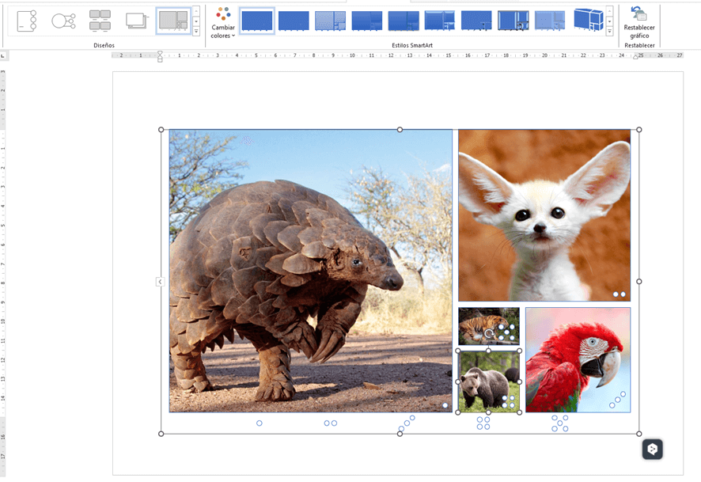This screenshot has width=701, height=482.
Task: Click the dark hexagon floating button
Action: point(652,449)
